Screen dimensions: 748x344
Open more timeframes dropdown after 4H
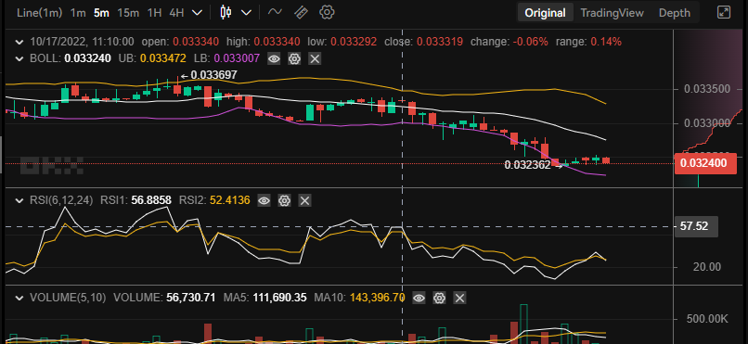(197, 13)
